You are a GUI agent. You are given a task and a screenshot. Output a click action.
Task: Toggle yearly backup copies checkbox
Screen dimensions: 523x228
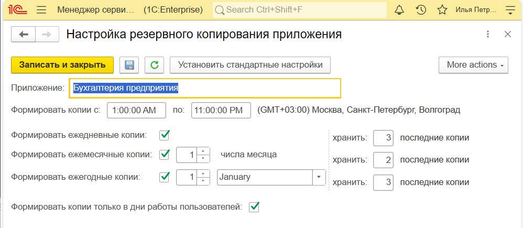(x=165, y=177)
